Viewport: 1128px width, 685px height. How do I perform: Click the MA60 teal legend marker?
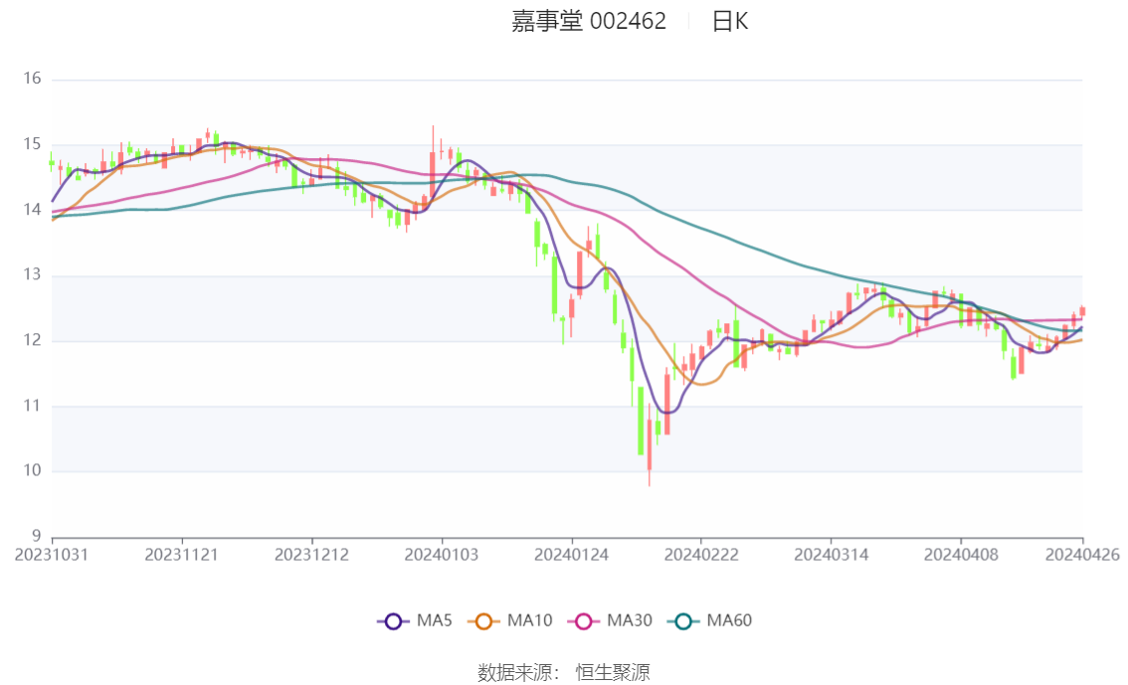click(x=683, y=621)
